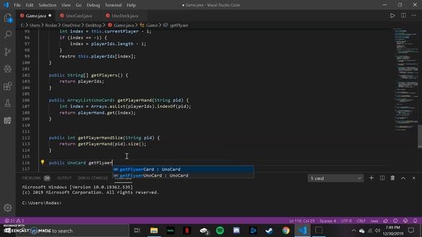Switch to the Output panel tab
The image size is (422, 237).
point(64,178)
